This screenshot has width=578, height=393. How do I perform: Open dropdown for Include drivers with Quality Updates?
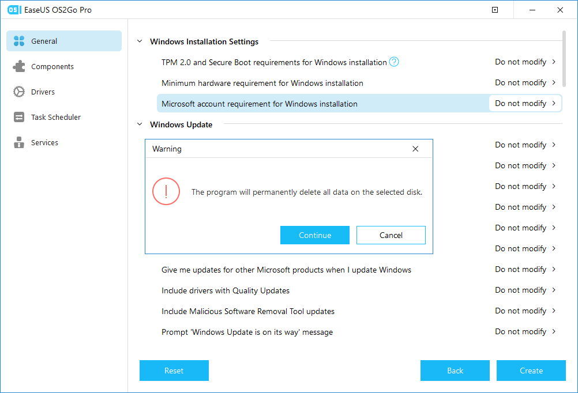(525, 290)
